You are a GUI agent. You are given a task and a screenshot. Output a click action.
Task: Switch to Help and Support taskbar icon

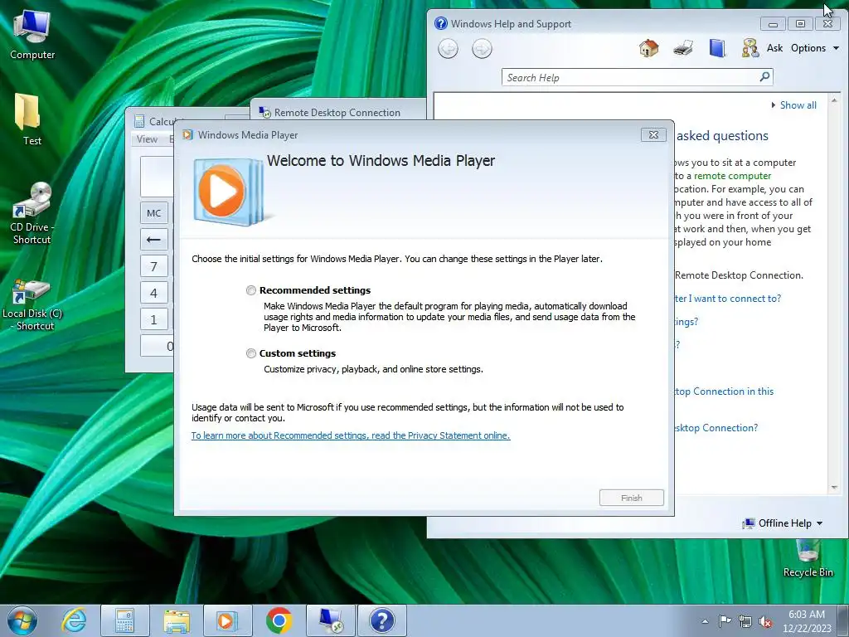tap(381, 620)
